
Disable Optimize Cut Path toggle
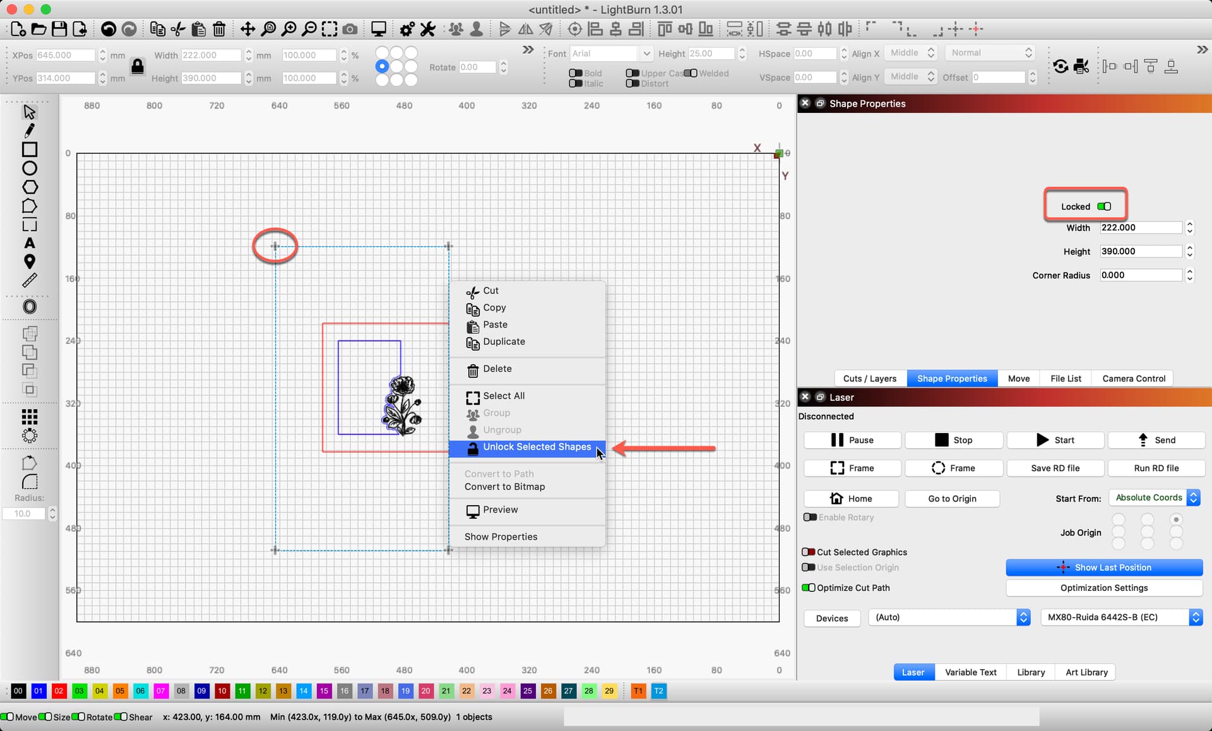(x=809, y=588)
